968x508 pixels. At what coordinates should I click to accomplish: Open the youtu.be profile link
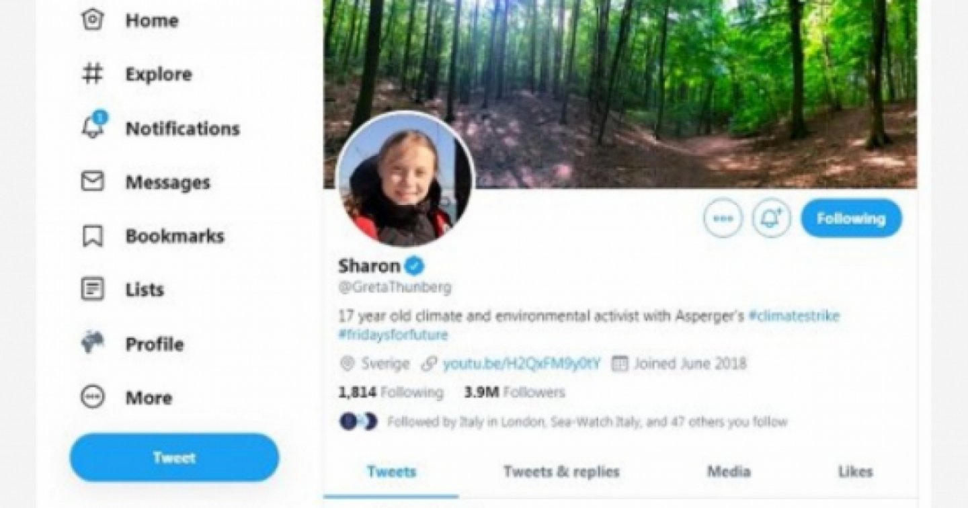click(x=521, y=364)
